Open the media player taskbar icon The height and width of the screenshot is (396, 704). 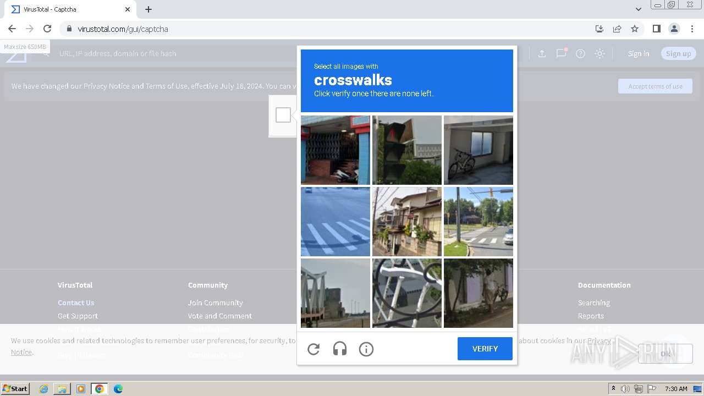81,389
